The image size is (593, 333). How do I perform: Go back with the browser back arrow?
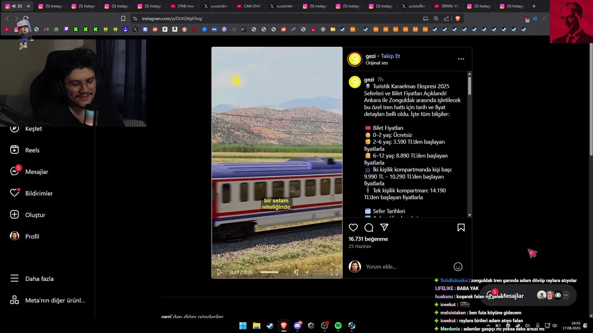[x=7, y=18]
